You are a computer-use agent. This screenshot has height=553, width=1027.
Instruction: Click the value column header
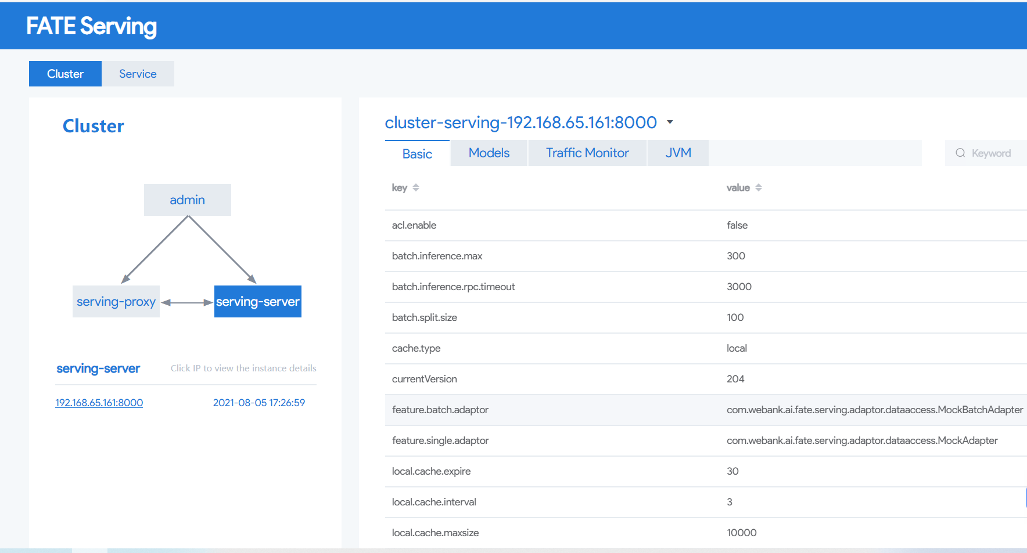coord(738,187)
